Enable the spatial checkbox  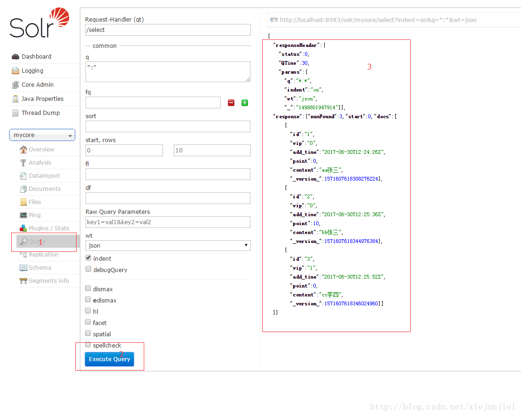[x=88, y=333]
